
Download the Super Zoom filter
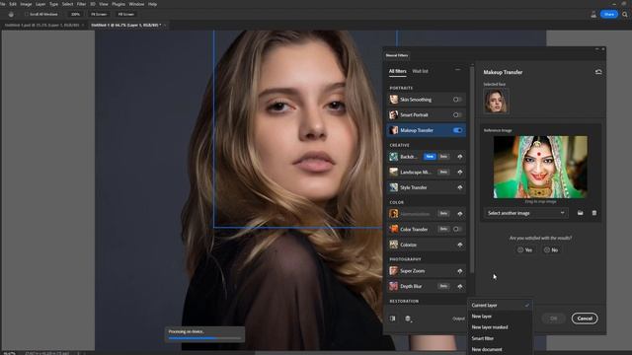[460, 271]
